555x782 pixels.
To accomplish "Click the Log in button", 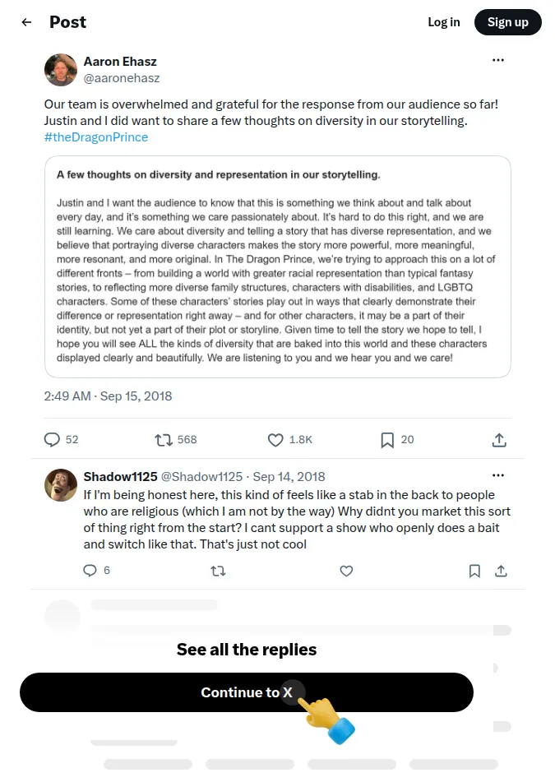I will pyautogui.click(x=444, y=22).
